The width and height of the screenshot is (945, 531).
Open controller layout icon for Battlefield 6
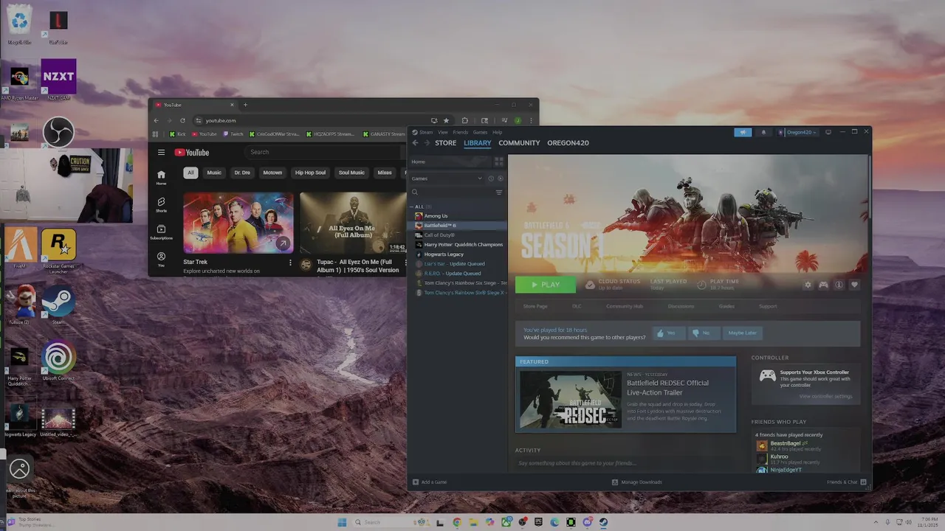(823, 285)
